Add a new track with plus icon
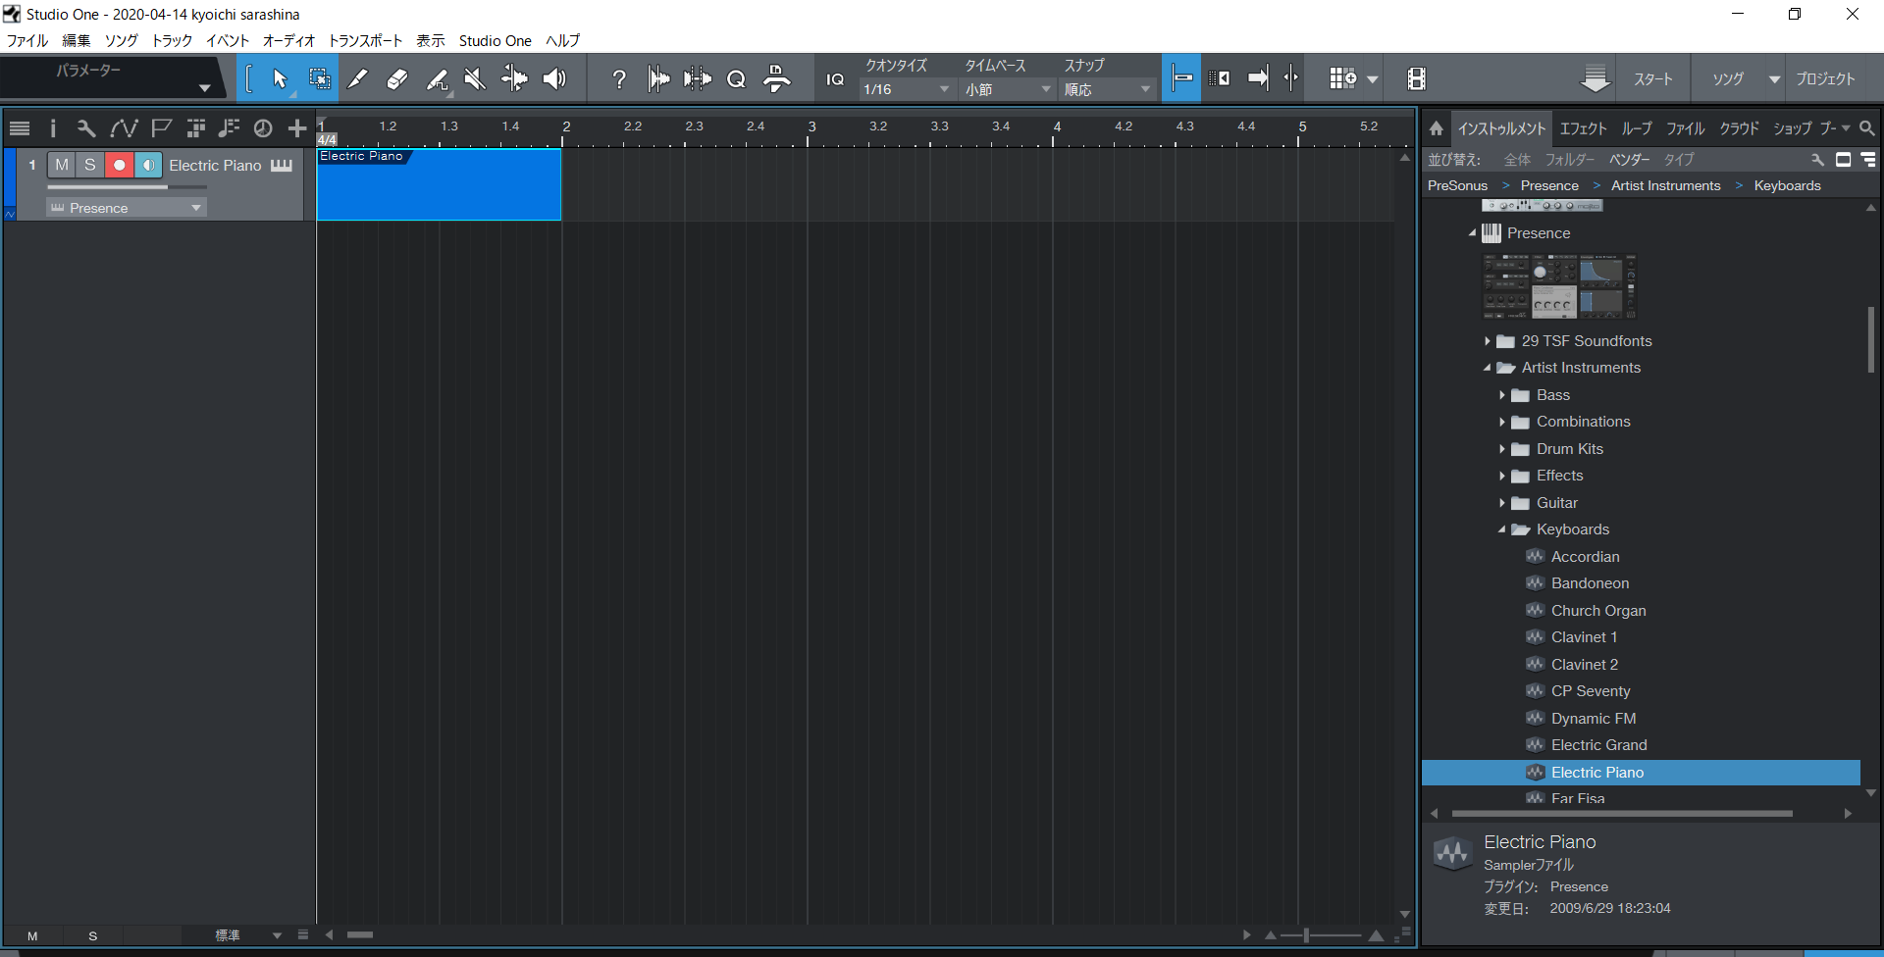The height and width of the screenshot is (957, 1884). [x=297, y=128]
